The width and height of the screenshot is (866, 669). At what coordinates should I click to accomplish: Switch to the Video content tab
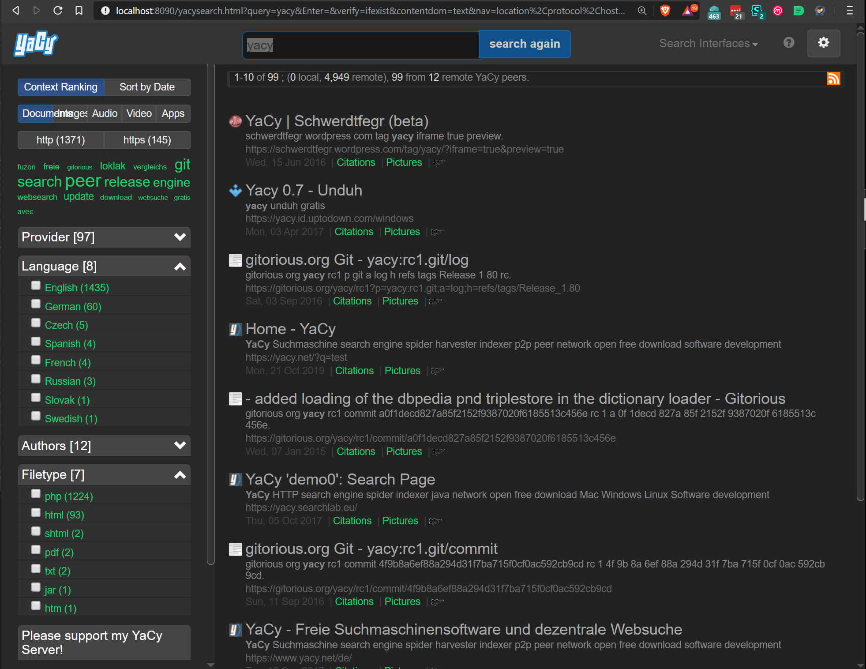click(139, 113)
